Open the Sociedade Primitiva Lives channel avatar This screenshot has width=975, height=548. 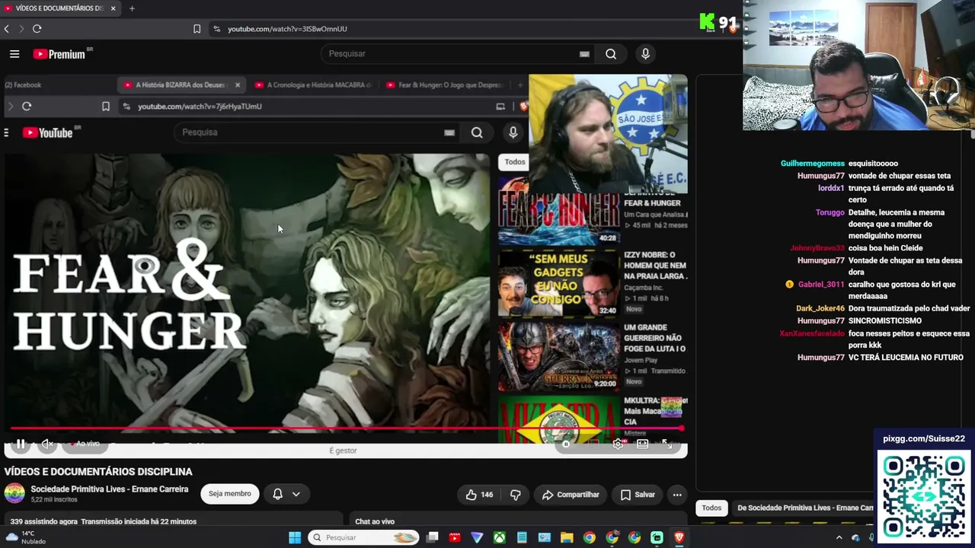click(x=14, y=494)
